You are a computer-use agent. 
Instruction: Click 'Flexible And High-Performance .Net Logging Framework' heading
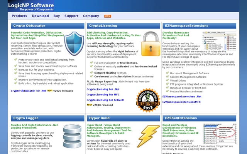click(x=34, y=127)
